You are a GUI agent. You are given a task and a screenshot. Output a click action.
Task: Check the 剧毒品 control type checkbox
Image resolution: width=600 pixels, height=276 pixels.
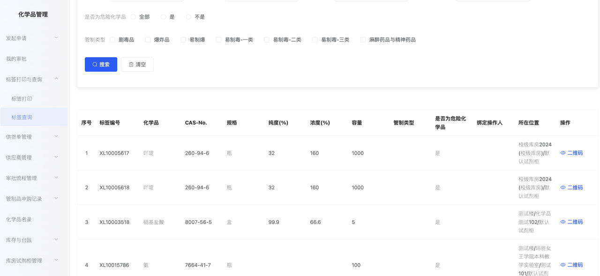[x=112, y=40]
